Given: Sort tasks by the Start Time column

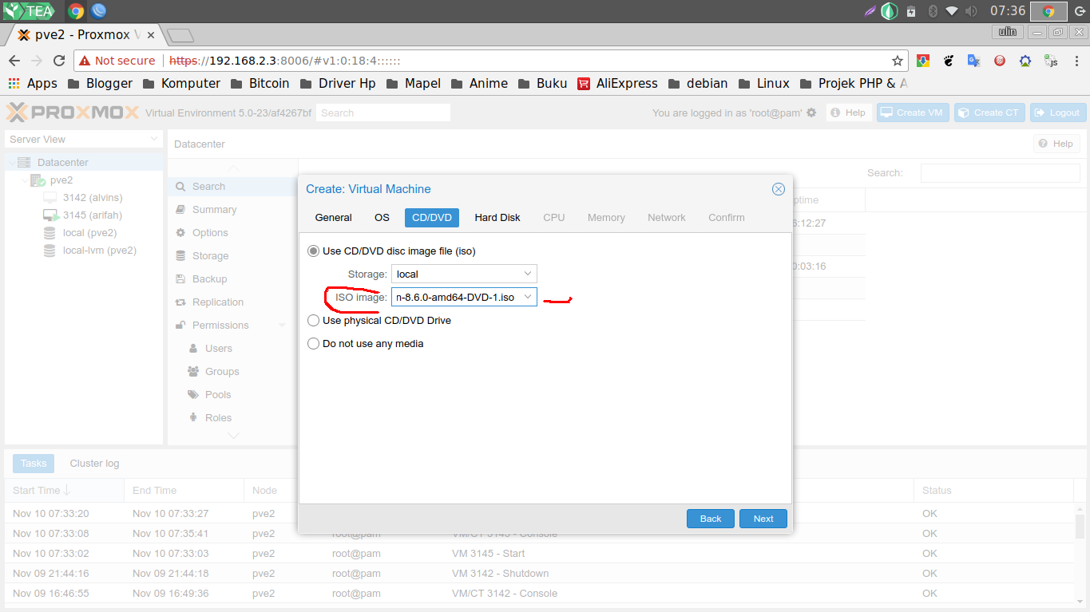Looking at the screenshot, I should pos(64,491).
